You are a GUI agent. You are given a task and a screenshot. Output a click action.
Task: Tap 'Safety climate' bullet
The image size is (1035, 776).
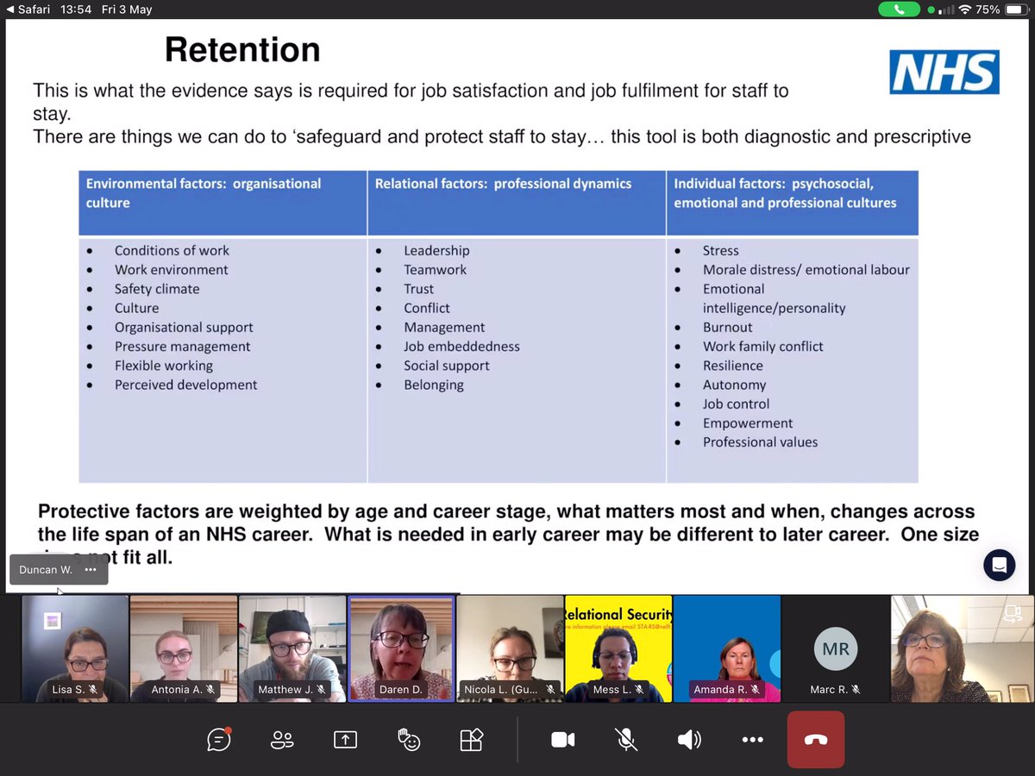(x=157, y=289)
